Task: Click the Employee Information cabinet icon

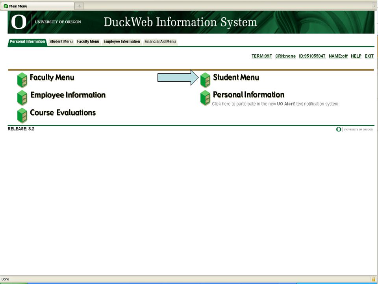Action: pyautogui.click(x=22, y=97)
